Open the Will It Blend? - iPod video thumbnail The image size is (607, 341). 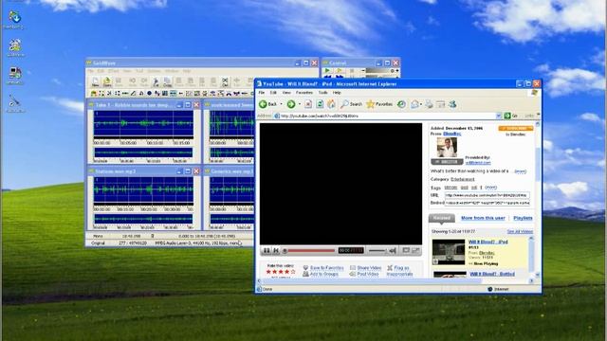click(449, 252)
